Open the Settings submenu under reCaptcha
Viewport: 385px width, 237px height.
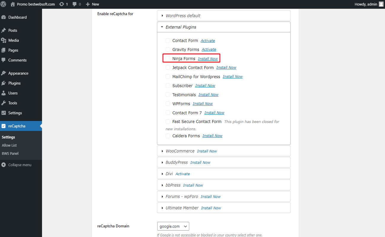[8, 137]
